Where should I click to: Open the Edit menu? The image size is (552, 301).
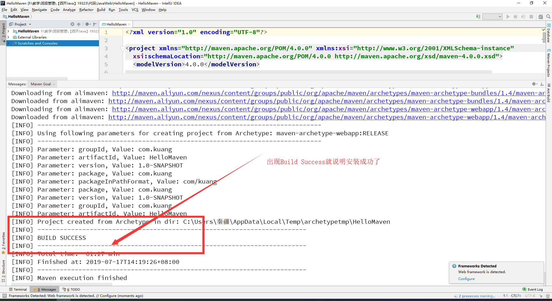pyautogui.click(x=14, y=10)
